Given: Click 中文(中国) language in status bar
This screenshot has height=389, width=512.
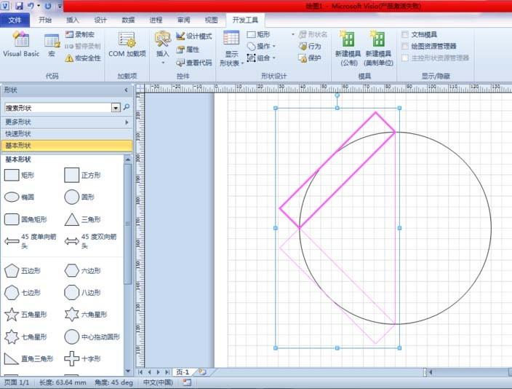Looking at the screenshot, I should pos(158,382).
